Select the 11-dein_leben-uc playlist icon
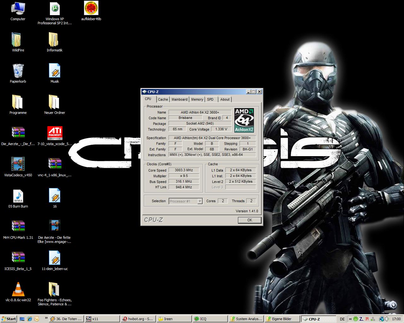Screen dimensions: 404x323 [55, 261]
